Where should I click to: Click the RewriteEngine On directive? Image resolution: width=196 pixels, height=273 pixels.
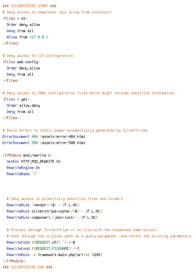click(x=23, y=168)
